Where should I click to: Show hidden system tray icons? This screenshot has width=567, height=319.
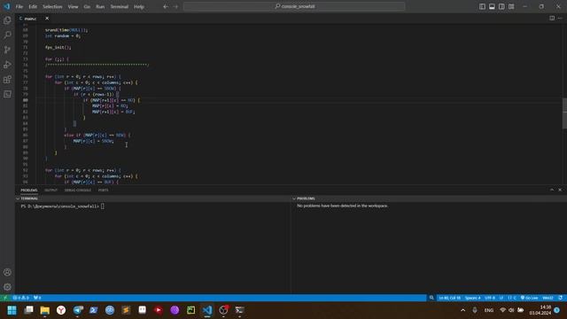tap(462, 310)
